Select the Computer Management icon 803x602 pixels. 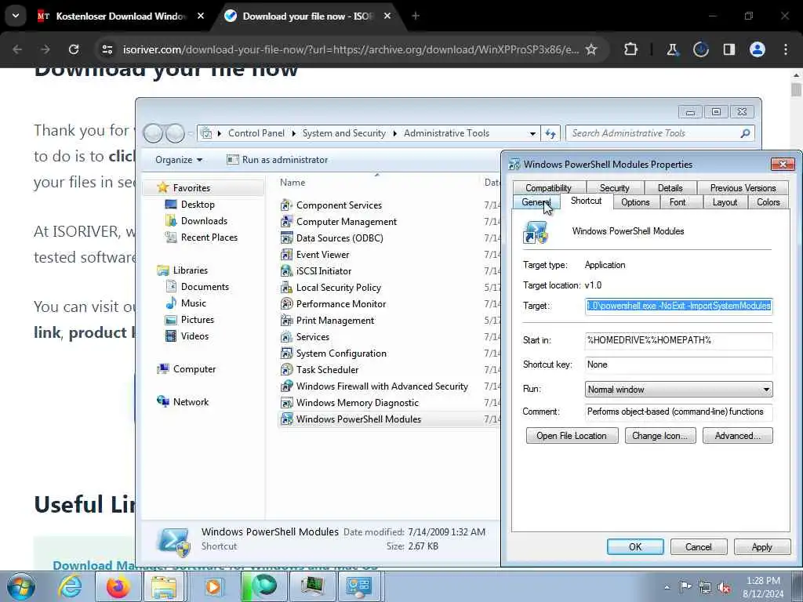tap(287, 222)
